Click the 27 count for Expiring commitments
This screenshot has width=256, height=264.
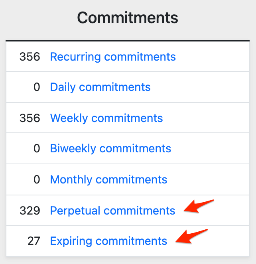(x=33, y=241)
